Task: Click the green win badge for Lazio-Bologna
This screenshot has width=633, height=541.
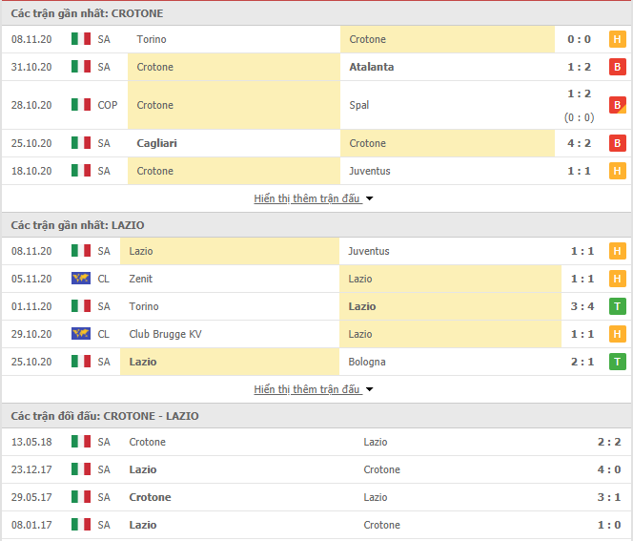Action: (x=617, y=362)
